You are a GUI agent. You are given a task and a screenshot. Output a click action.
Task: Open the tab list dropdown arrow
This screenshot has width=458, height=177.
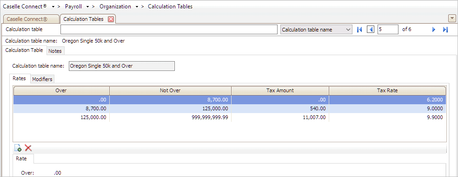tap(452, 19)
